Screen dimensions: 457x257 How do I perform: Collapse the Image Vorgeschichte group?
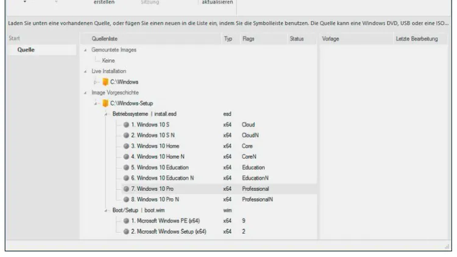(85, 93)
